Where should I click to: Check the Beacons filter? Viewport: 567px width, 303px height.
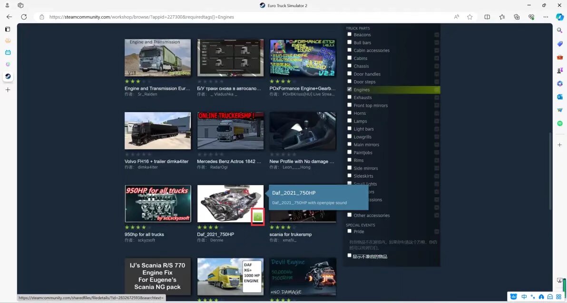pos(349,34)
